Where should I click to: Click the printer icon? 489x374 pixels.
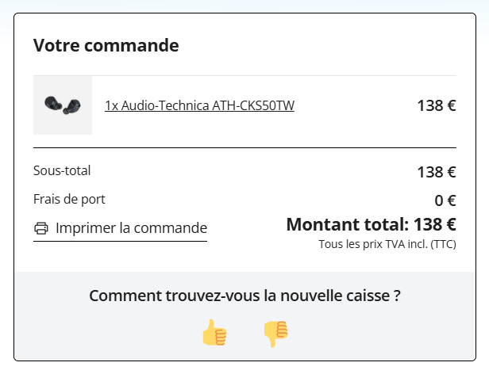coord(41,228)
